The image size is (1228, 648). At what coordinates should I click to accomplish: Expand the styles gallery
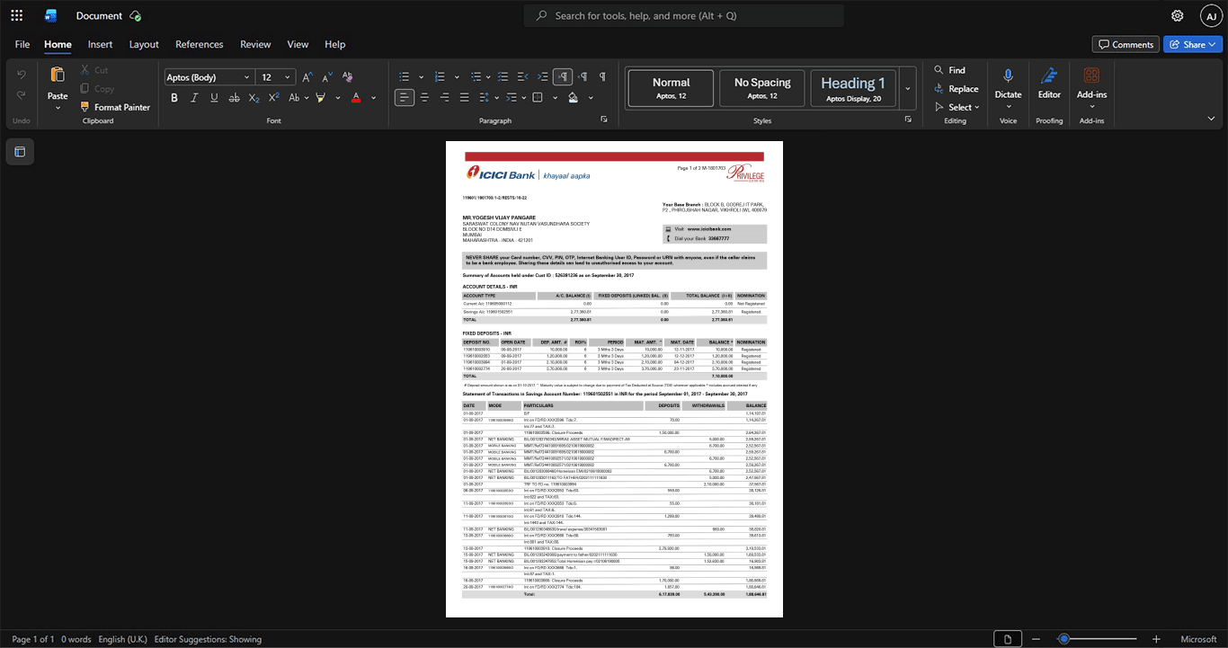[x=908, y=89]
